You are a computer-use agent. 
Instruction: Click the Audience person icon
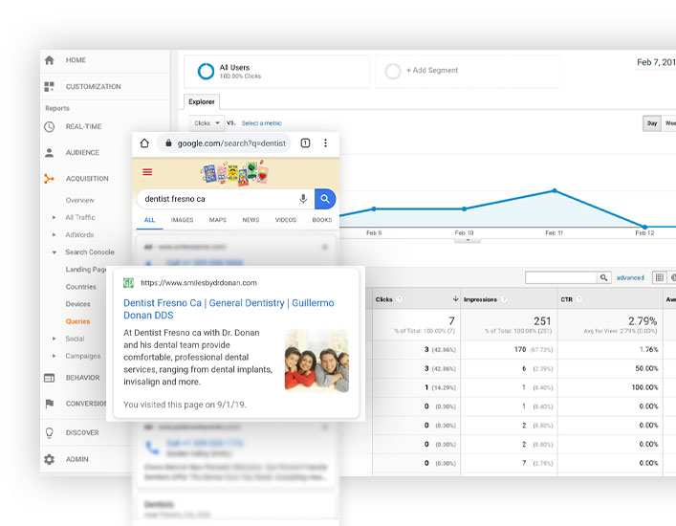[x=49, y=153]
